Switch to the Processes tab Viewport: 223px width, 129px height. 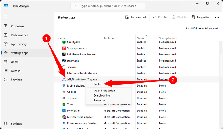pyautogui.click(x=18, y=26)
